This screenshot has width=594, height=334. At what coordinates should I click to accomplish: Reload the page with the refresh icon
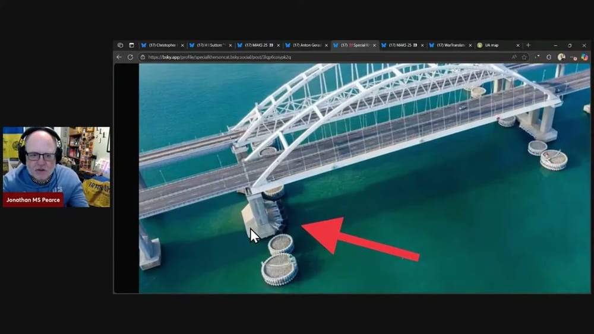(130, 57)
